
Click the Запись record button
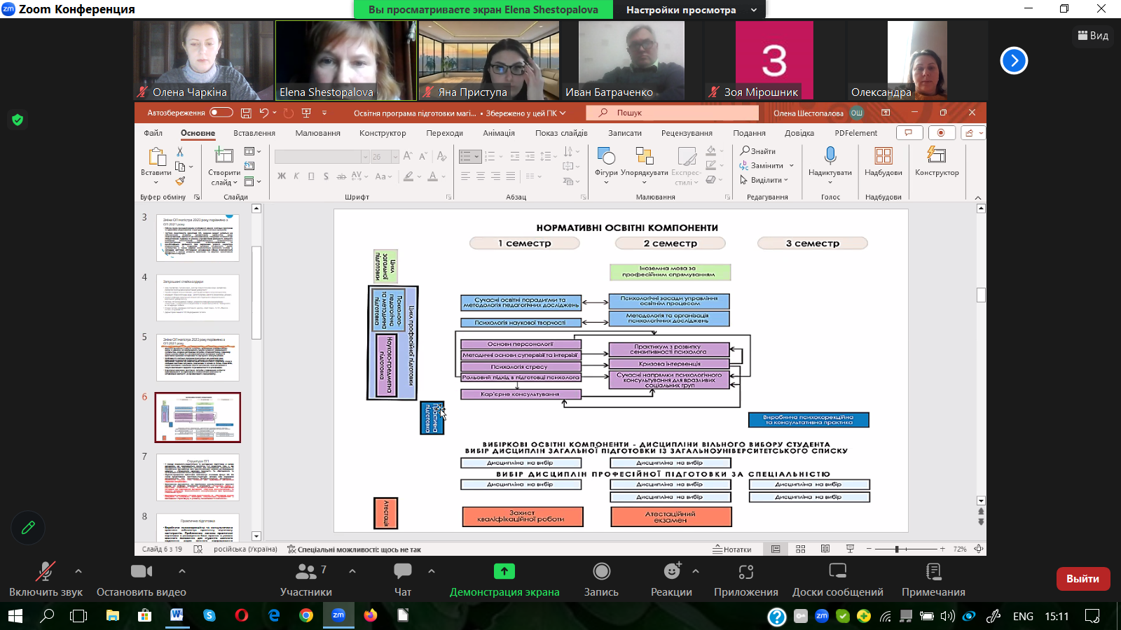tap(601, 580)
